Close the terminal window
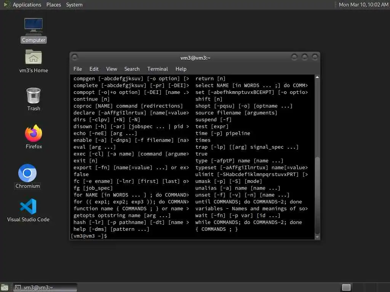Image resolution: width=390 pixels, height=292 pixels. click(x=315, y=57)
